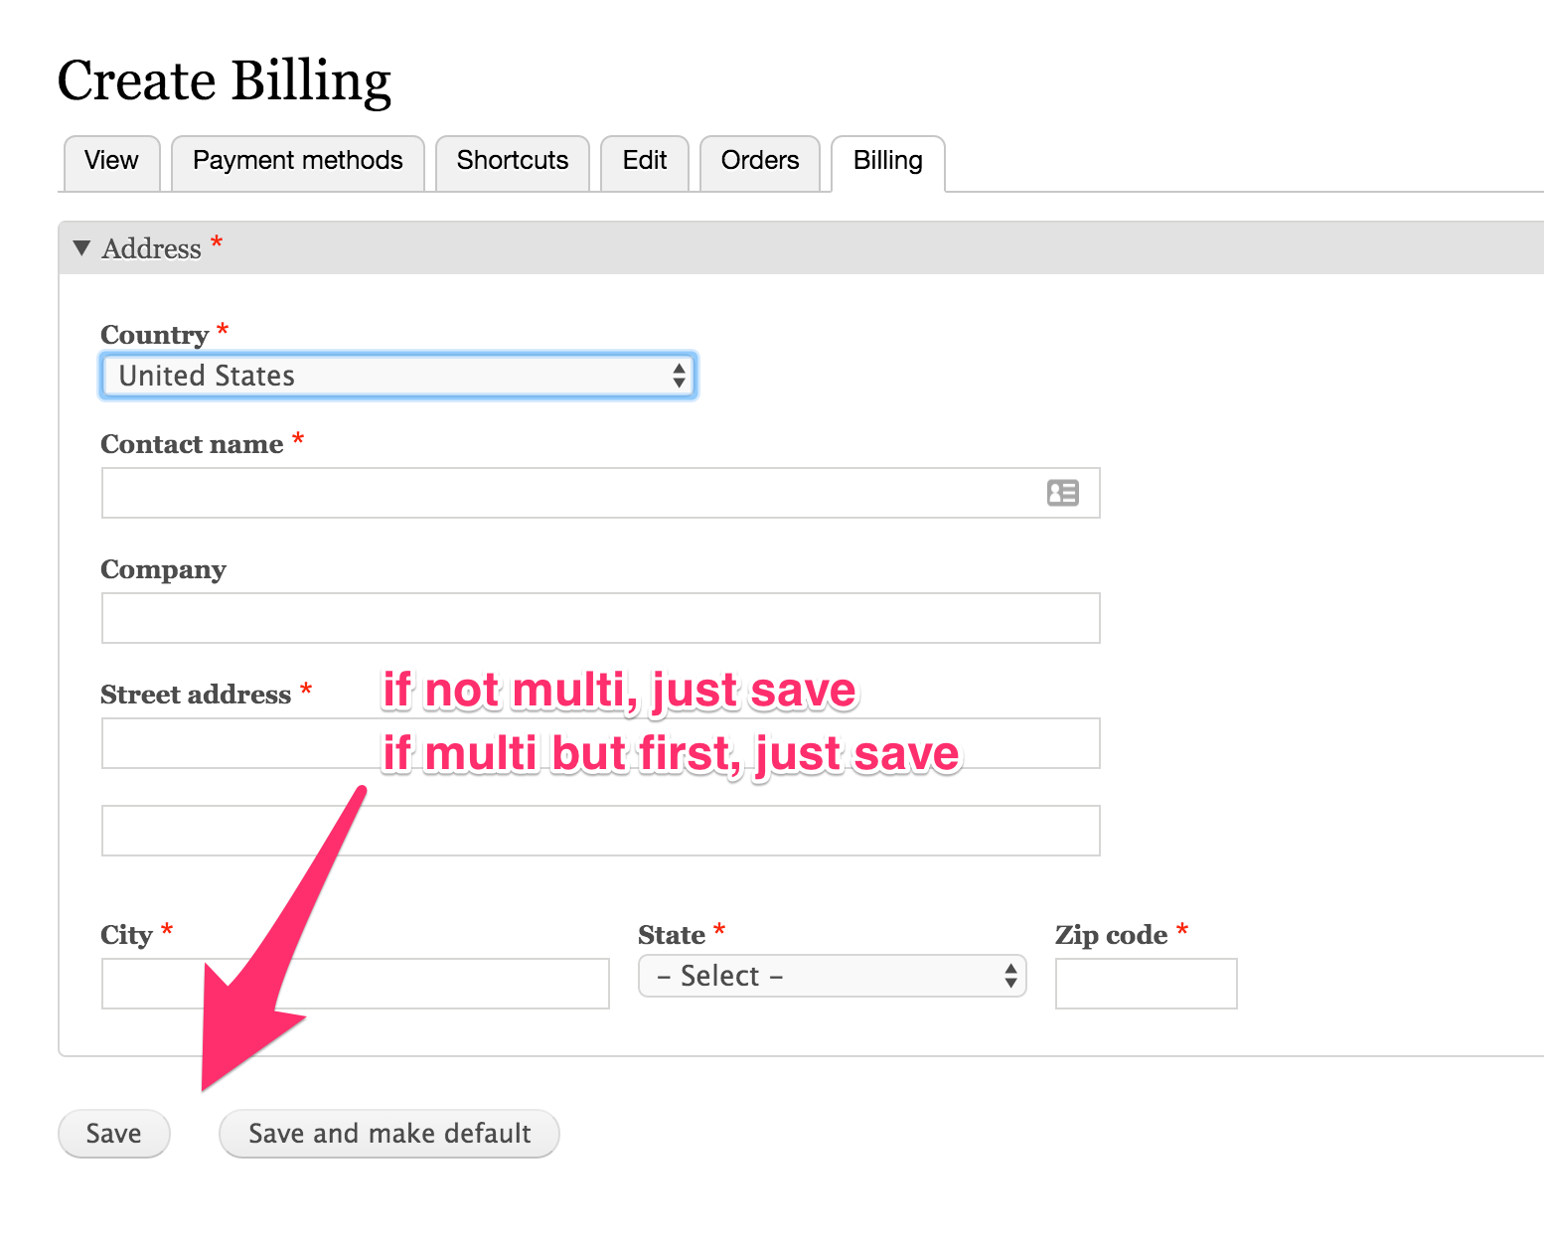Click the Save button
The image size is (1544, 1242).
pos(114,1134)
